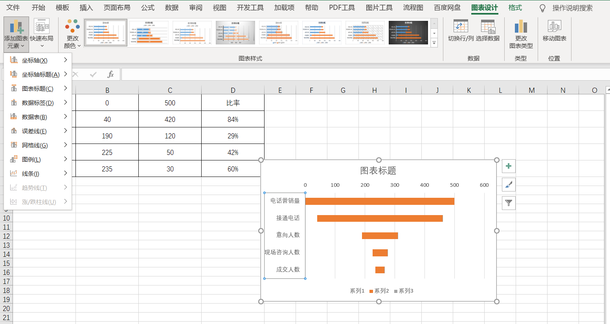Switch to the 格式 tab

point(515,8)
